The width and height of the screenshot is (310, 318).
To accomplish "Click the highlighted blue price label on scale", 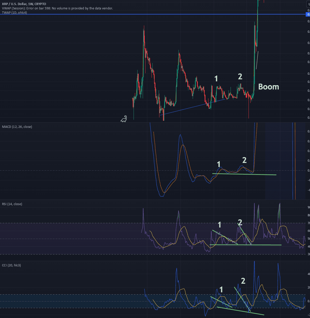I will click(x=308, y=14).
